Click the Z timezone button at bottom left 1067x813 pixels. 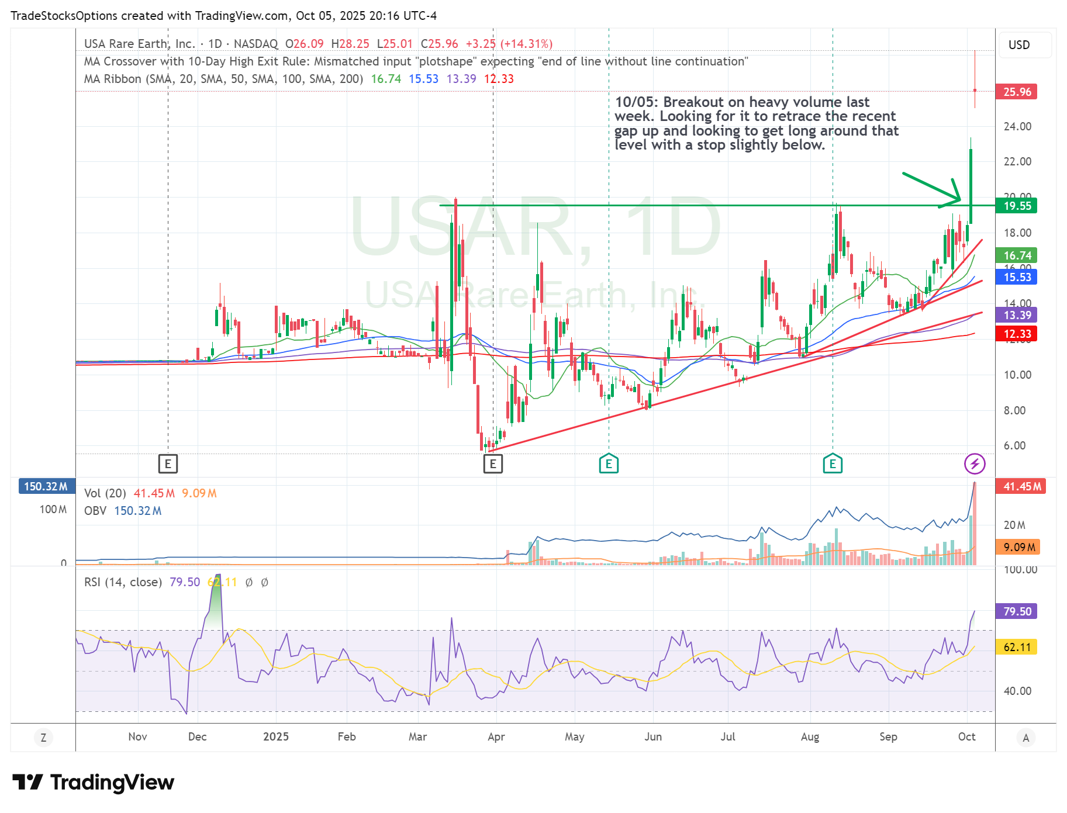click(43, 738)
